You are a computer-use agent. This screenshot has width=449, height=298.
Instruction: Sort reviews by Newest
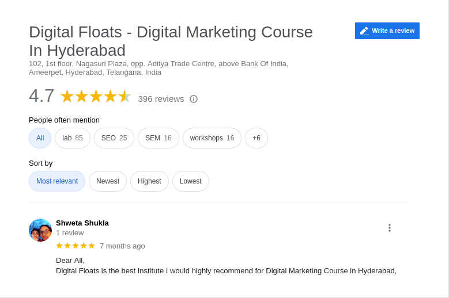(108, 181)
